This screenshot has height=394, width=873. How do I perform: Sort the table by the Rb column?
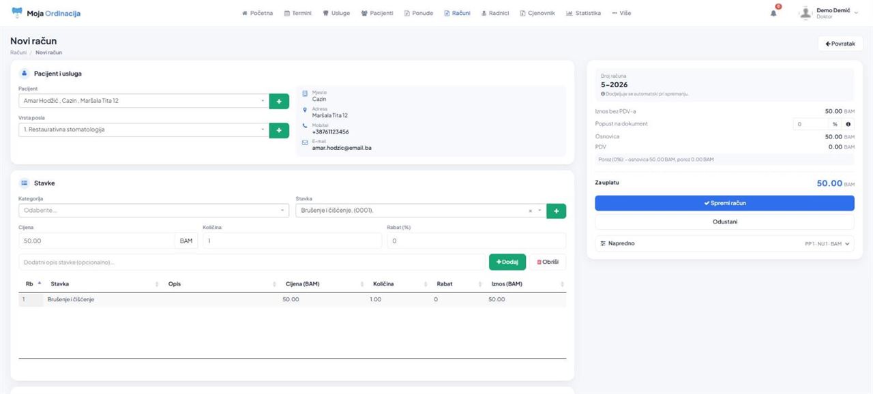pyautogui.click(x=31, y=284)
